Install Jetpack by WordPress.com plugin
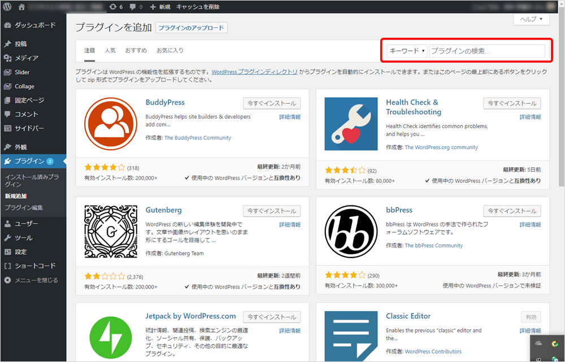This screenshot has width=565, height=362. (x=272, y=317)
